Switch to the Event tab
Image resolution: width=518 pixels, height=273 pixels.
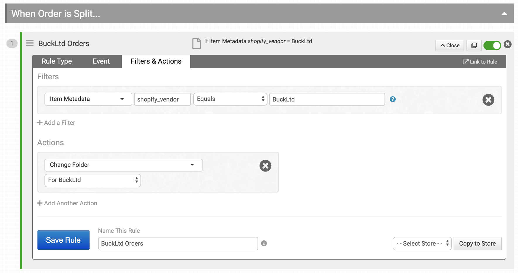(x=101, y=61)
